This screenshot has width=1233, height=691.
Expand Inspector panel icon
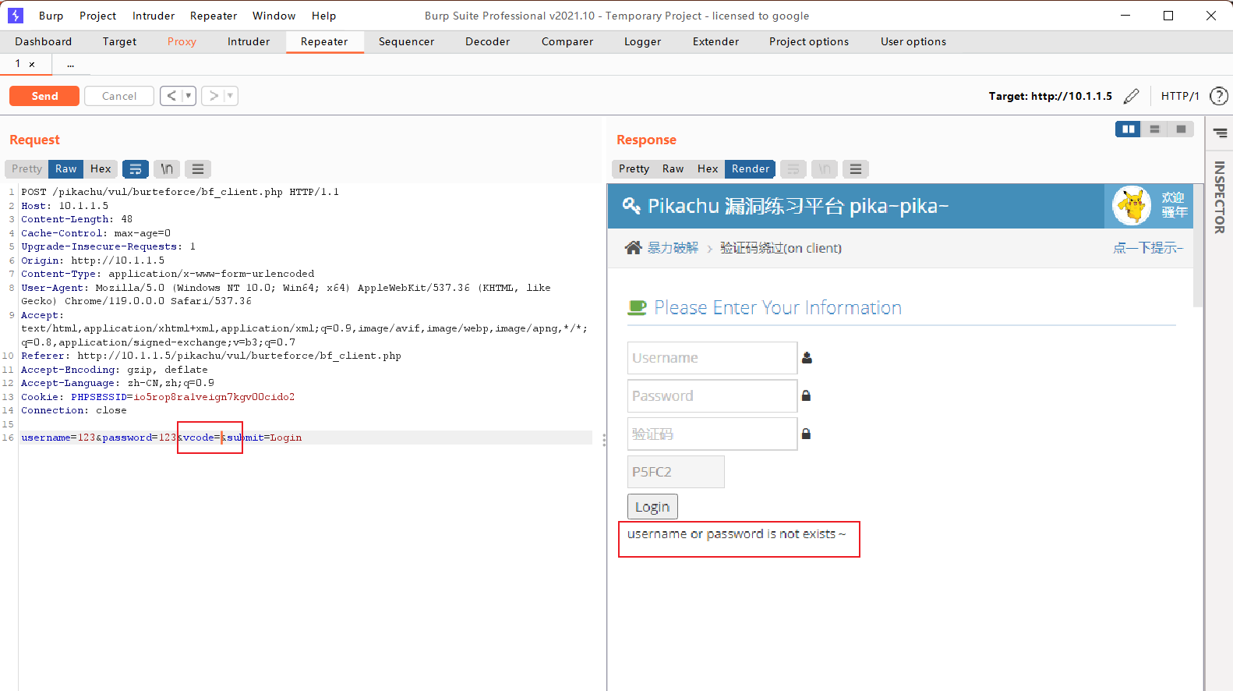point(1220,133)
